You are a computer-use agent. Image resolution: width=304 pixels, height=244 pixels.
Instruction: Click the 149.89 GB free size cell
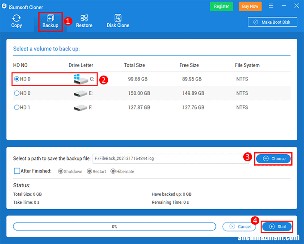[x=193, y=93]
